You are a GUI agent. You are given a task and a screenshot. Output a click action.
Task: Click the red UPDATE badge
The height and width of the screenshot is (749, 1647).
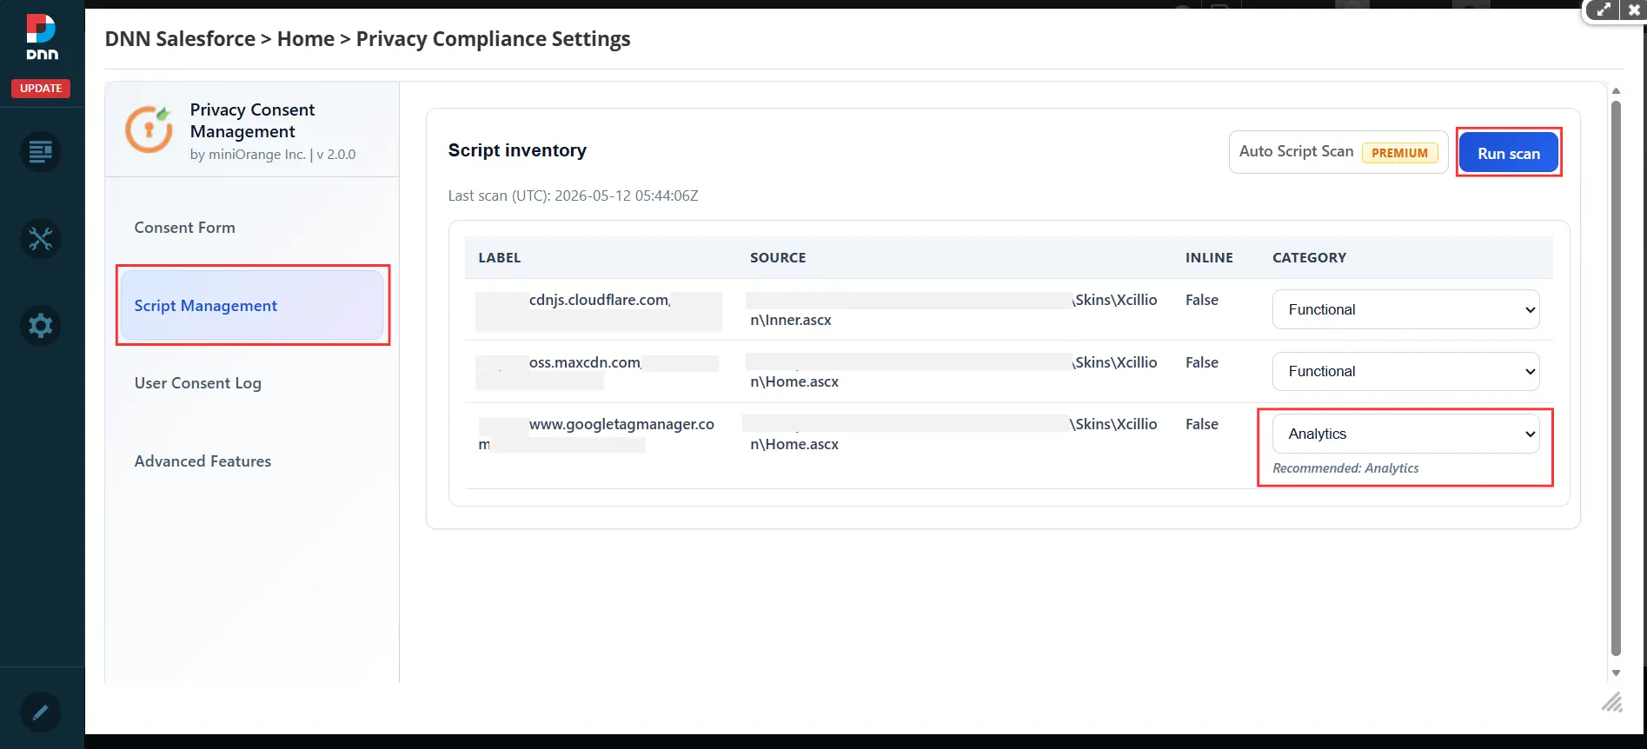click(x=41, y=89)
